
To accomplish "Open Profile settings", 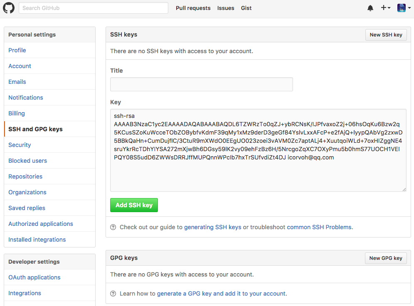I will [x=49, y=50].
